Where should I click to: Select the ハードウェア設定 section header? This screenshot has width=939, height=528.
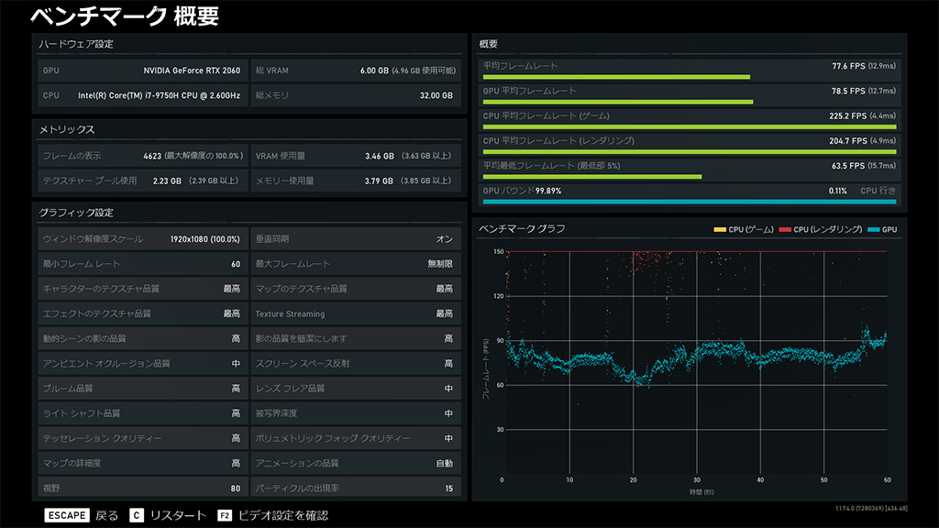[x=76, y=44]
